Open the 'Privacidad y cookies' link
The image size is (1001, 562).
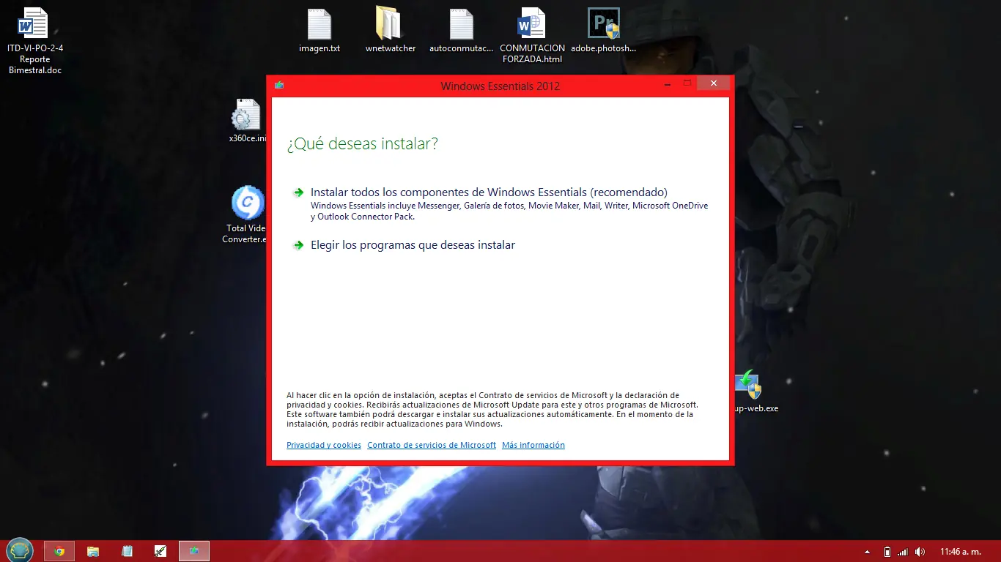point(324,445)
